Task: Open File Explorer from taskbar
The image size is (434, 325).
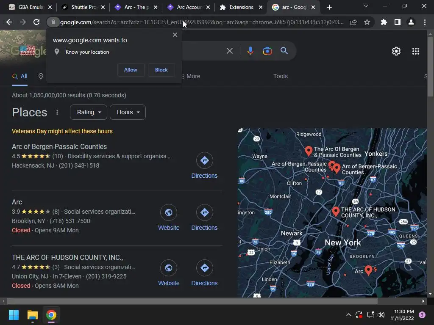Action: click(32, 315)
